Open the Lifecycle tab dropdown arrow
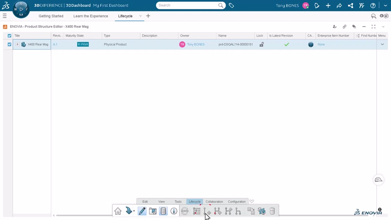391x220 pixels. click(x=141, y=16)
